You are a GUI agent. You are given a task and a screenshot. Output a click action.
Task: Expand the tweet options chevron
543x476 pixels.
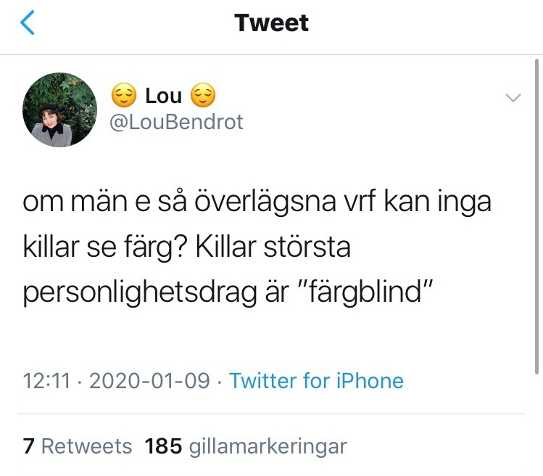pos(513,98)
